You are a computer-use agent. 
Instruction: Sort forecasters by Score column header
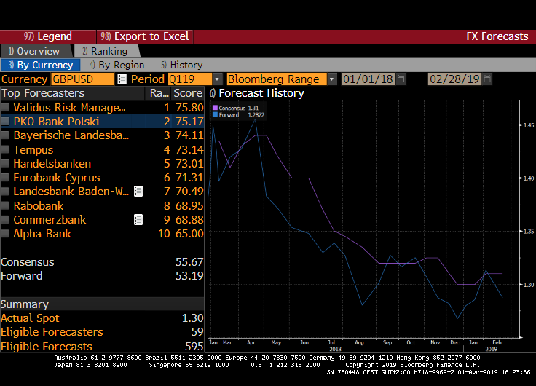point(188,93)
